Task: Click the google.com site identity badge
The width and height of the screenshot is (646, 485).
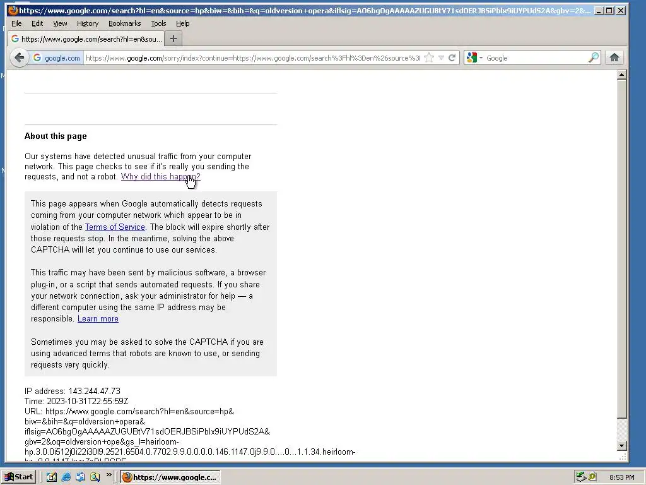Action: tap(56, 58)
